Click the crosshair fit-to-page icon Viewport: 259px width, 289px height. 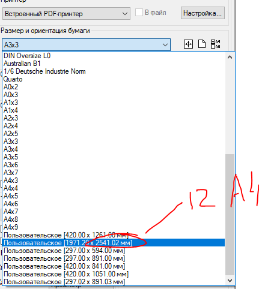[x=188, y=44]
